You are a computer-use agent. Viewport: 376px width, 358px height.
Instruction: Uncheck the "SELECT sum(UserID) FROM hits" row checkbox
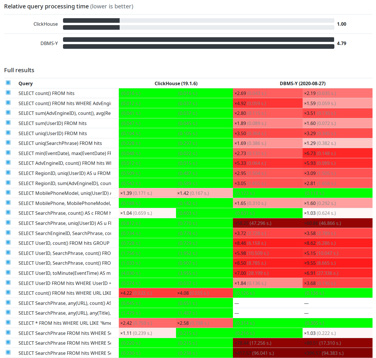(8, 123)
